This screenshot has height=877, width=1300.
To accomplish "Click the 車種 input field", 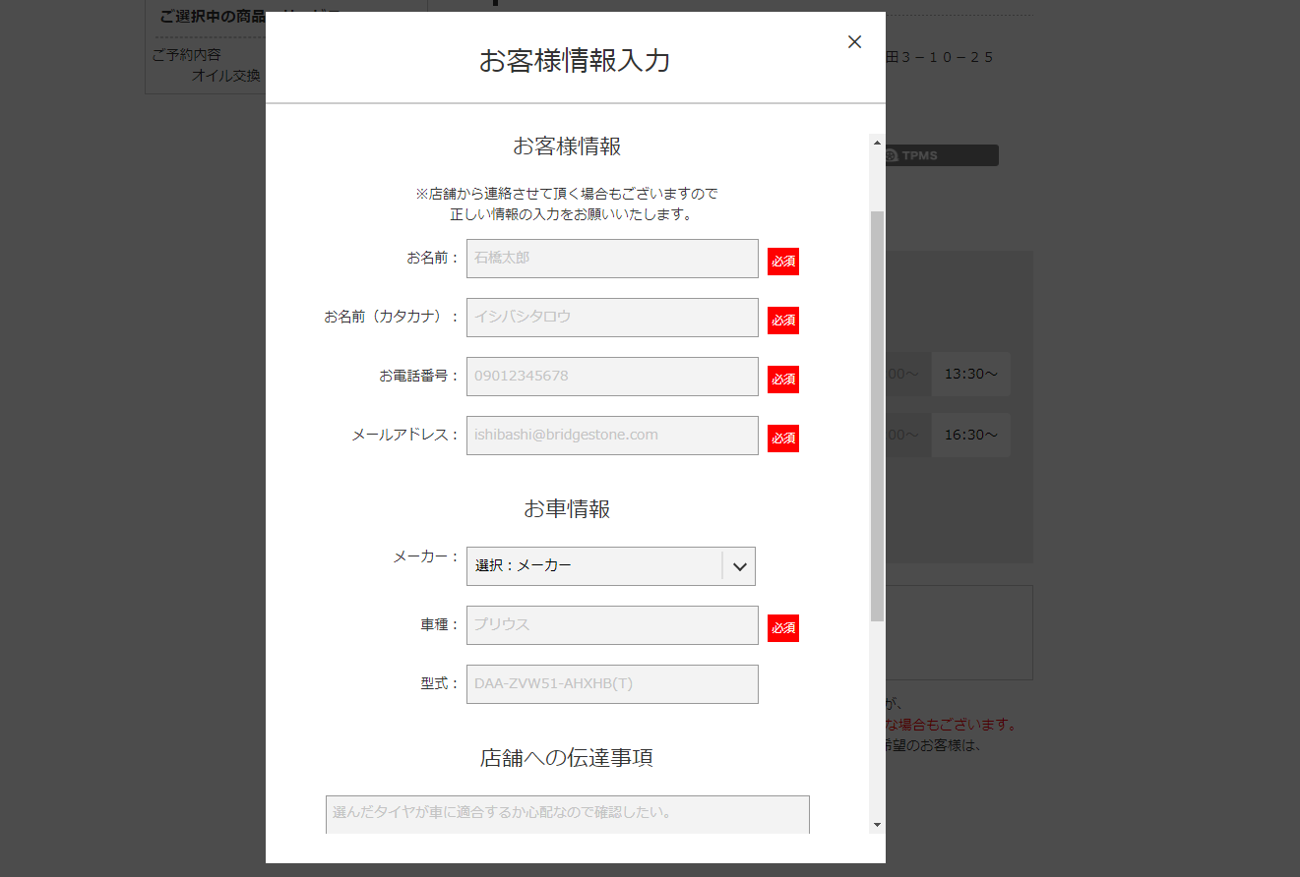I will (612, 625).
